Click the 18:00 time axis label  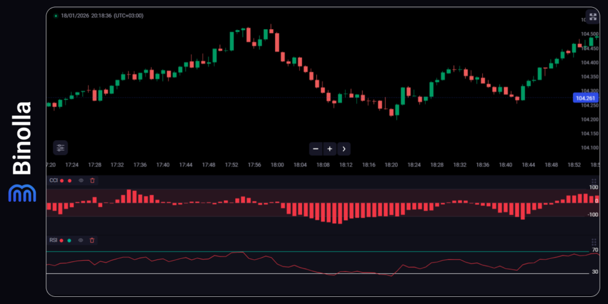[x=277, y=165]
